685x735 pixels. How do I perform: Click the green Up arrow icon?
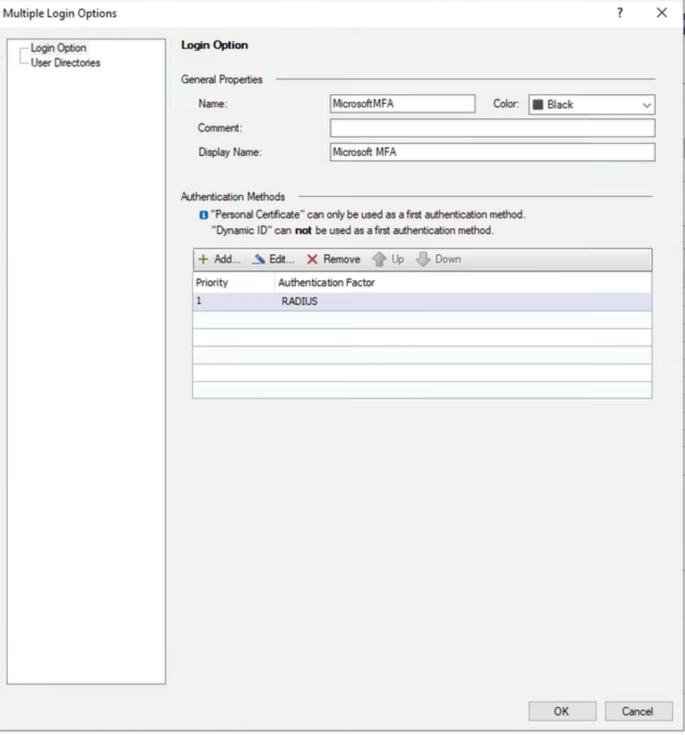tap(379, 259)
